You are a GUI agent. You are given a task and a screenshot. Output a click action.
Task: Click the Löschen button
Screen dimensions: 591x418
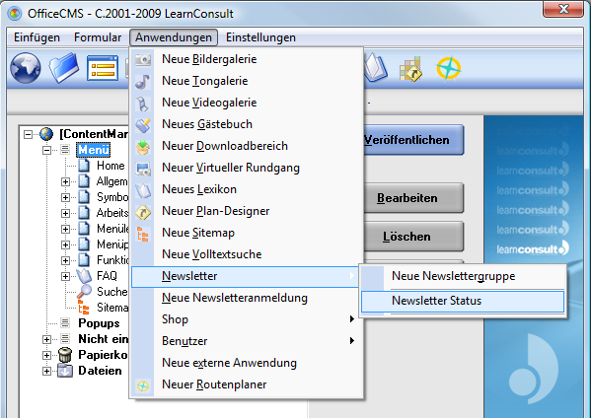(x=413, y=237)
